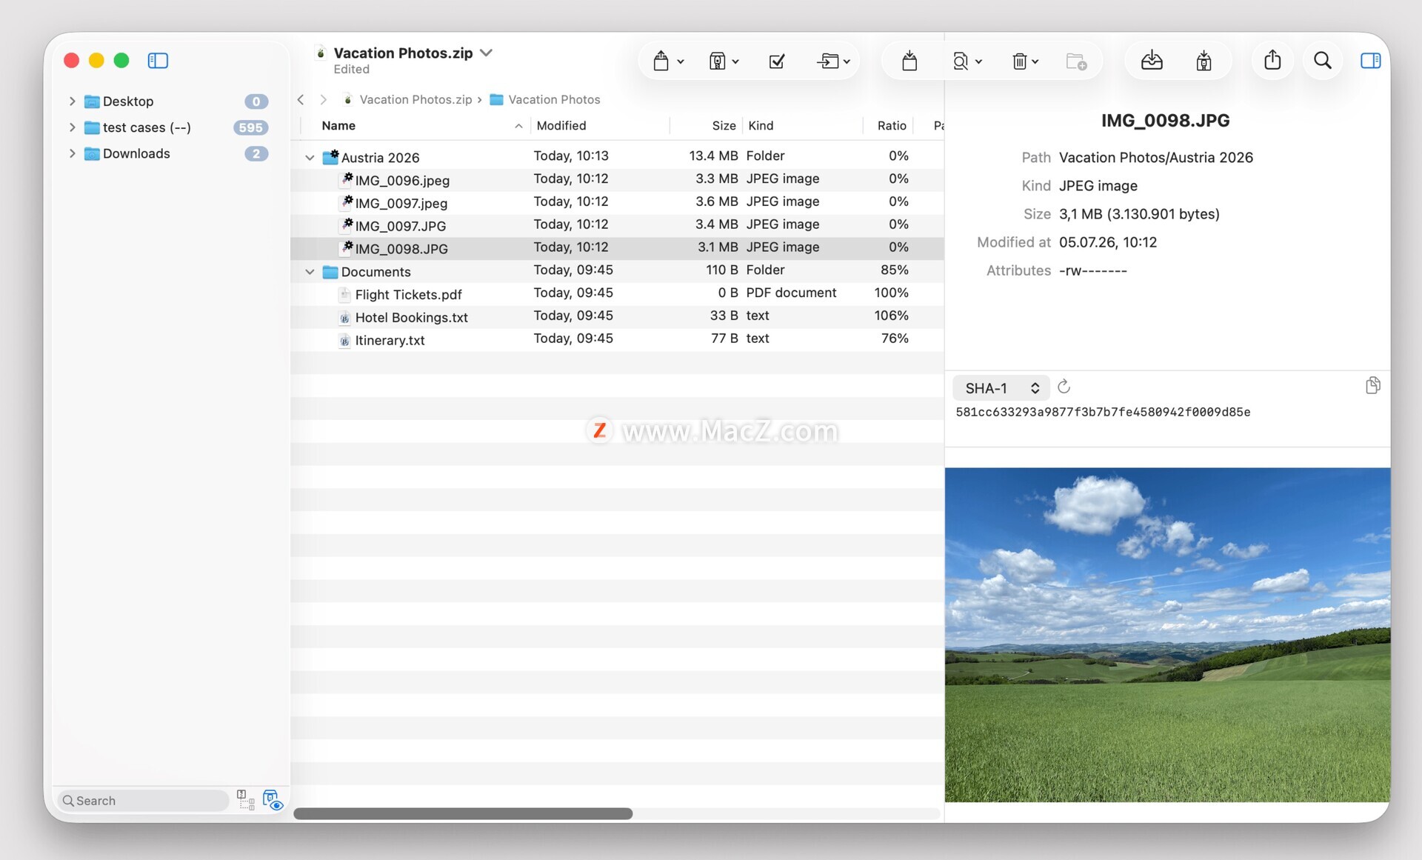Copy the hash value using copy icon
This screenshot has width=1422, height=860.
[x=1372, y=385]
